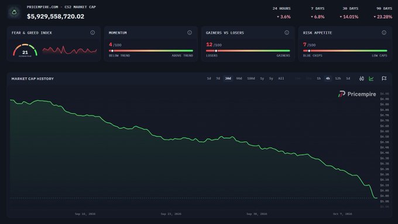This screenshot has width=398, height=224.
Task: Click the Market Cap History heading
Action: click(x=33, y=79)
